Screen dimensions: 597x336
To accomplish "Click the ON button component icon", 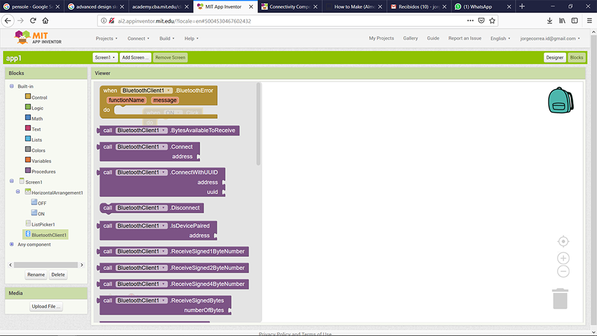I will (34, 213).
